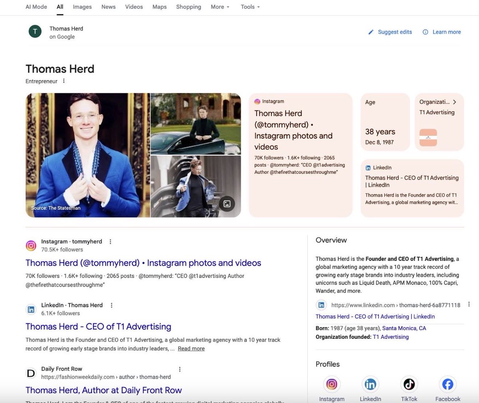The width and height of the screenshot is (479, 403).
Task: Click the more images gallery icon
Action: click(227, 204)
